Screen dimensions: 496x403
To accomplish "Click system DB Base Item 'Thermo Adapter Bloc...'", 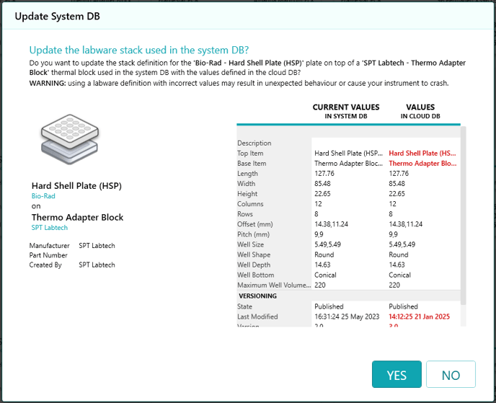I will coord(349,163).
